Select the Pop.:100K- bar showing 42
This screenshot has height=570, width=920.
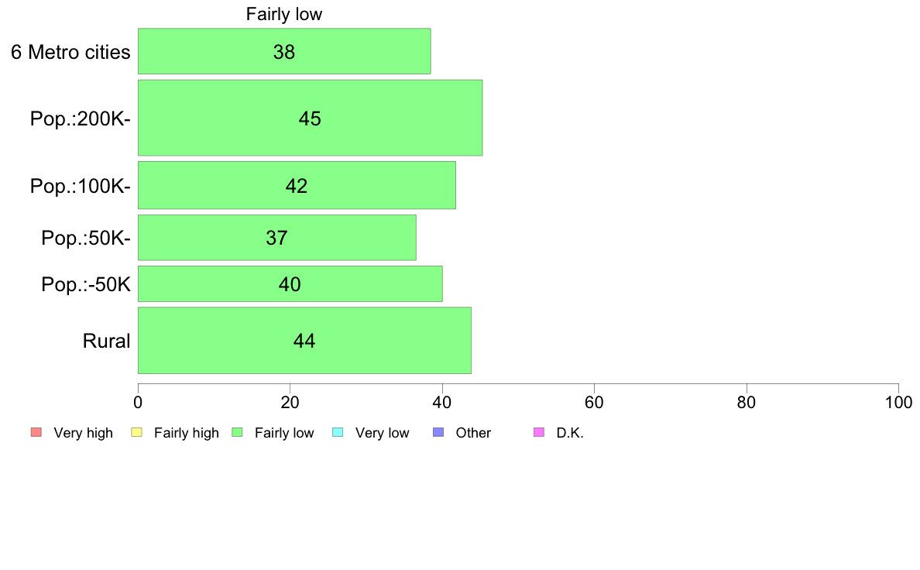pos(297,185)
